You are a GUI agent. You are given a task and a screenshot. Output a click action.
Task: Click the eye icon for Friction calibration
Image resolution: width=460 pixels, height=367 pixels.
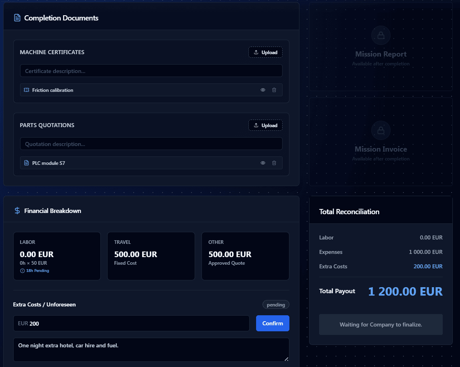(x=263, y=90)
